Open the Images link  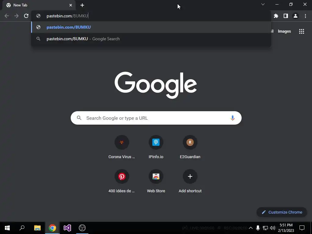point(284,31)
